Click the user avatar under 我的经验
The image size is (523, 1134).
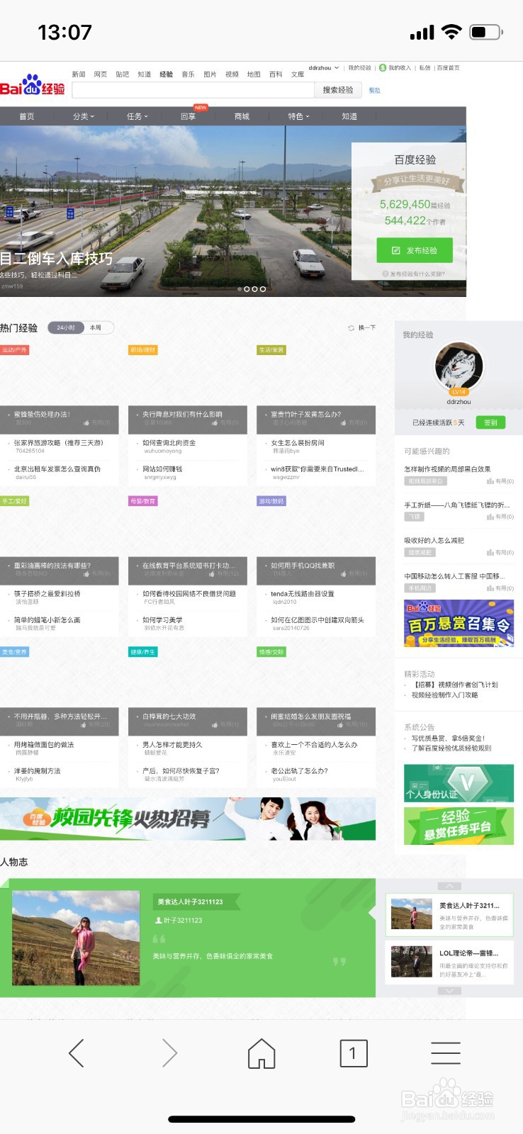pos(459,367)
